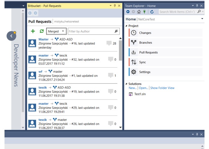The width and height of the screenshot is (209, 149).
Task: Click Forward arrow in Team Explorer toolbar
Action: (x=133, y=12)
